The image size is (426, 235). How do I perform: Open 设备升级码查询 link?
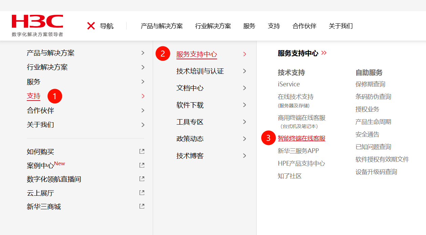point(376,172)
